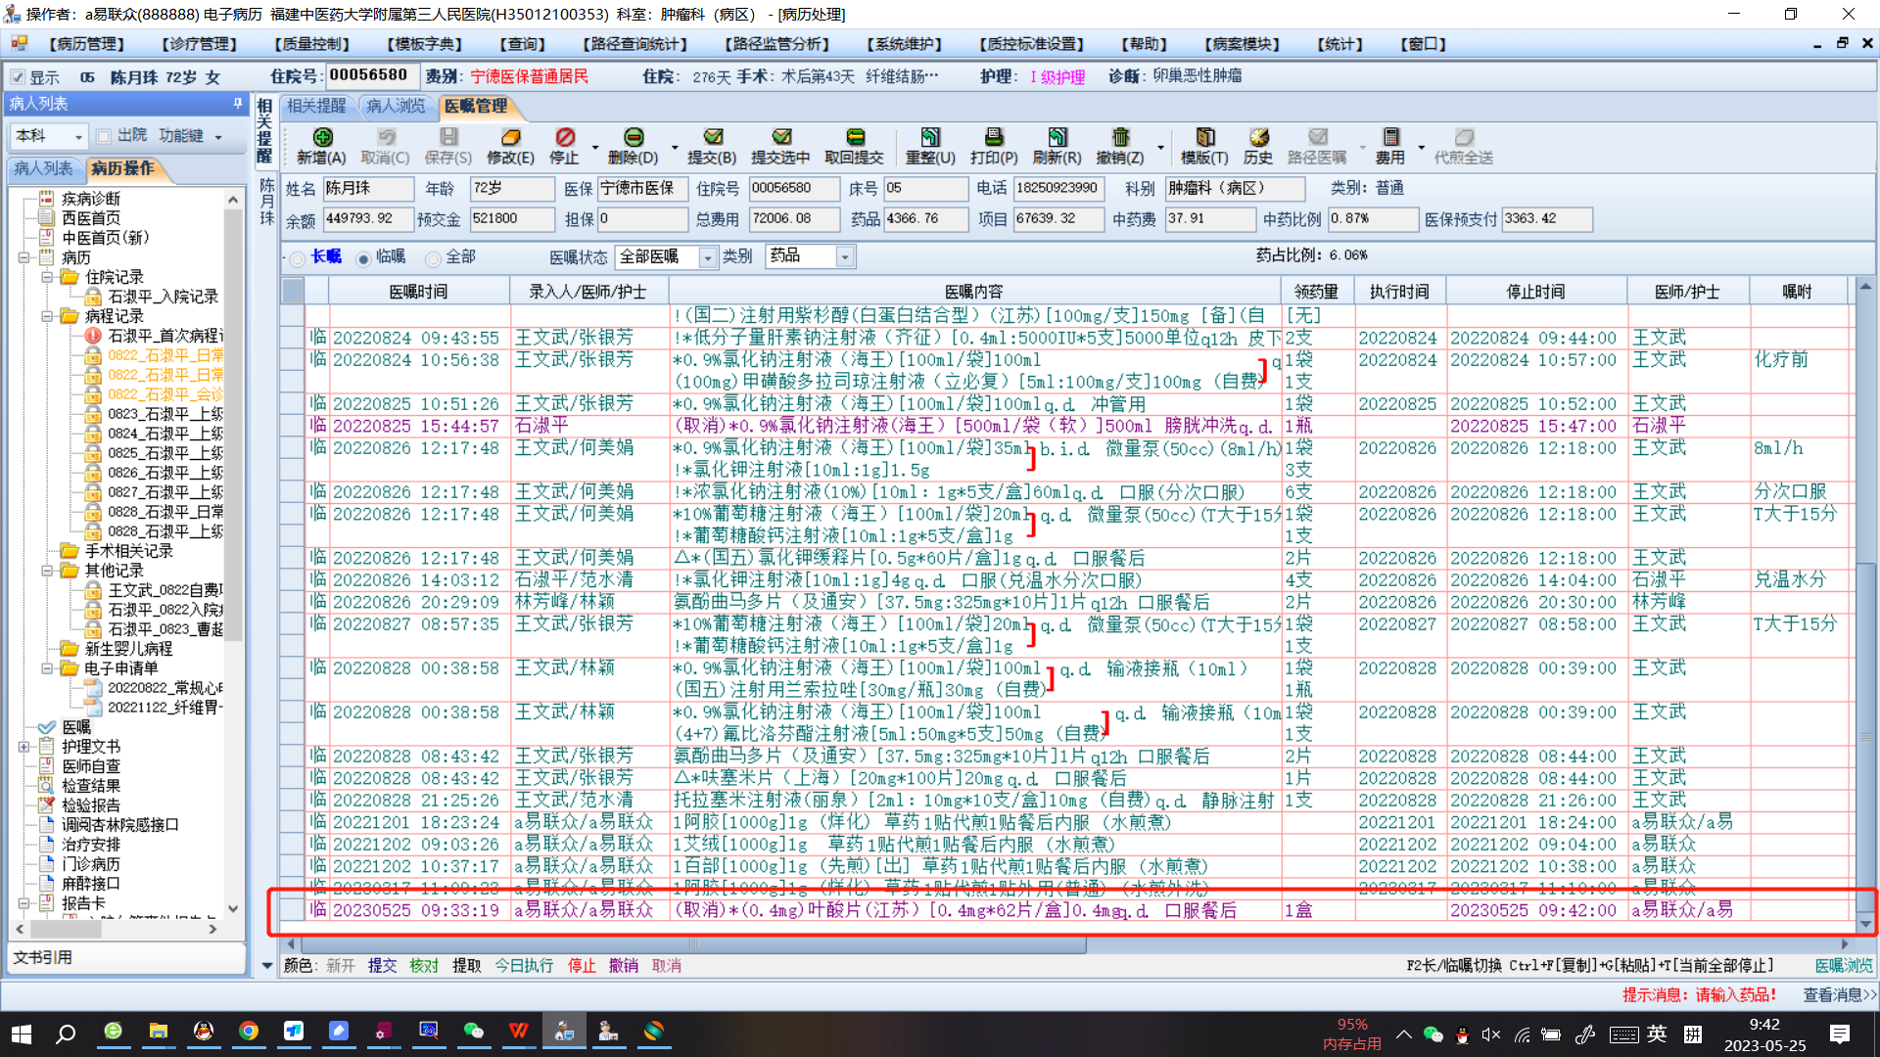Switch to the 病人浏览 tab
The width and height of the screenshot is (1880, 1057).
pos(396,106)
